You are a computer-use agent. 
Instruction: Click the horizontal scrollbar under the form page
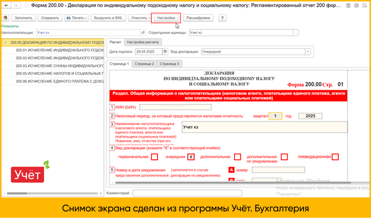click(x=233, y=183)
